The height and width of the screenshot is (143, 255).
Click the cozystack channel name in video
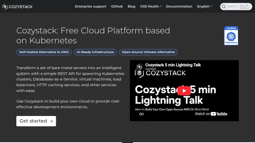151,69
